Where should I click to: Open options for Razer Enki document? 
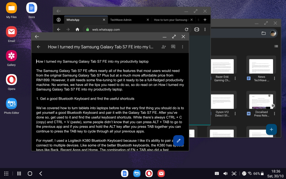point(235,78)
